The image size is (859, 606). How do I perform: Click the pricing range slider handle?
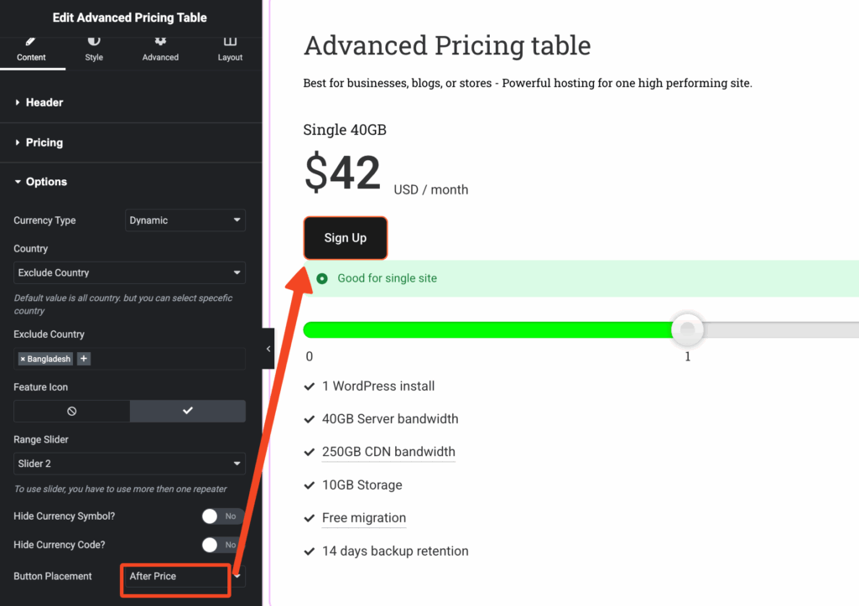688,329
